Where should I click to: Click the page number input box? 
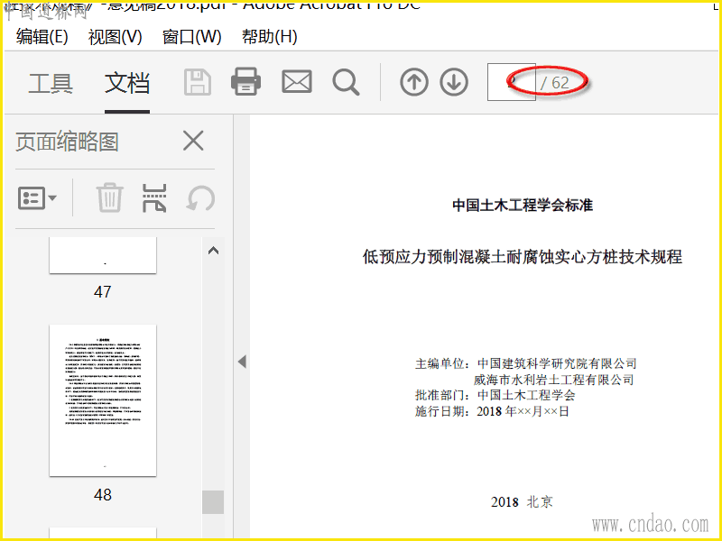pos(511,82)
